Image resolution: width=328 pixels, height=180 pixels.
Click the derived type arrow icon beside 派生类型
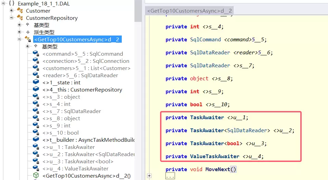click(x=28, y=32)
